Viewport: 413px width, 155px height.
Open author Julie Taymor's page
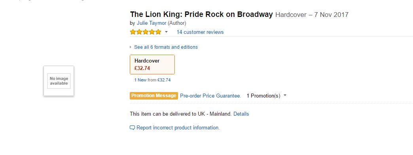click(x=152, y=23)
